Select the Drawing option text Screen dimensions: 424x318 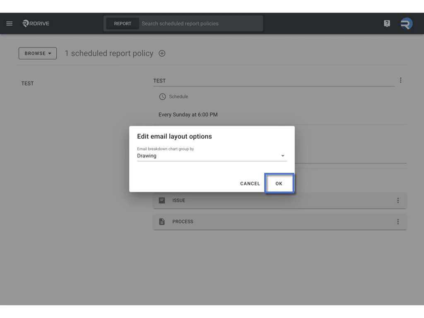pyautogui.click(x=147, y=155)
